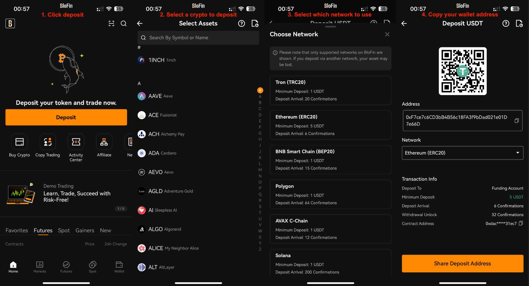Jump to letter M in alphabet index
Viewport: 529px width, 286px height.
260,170
